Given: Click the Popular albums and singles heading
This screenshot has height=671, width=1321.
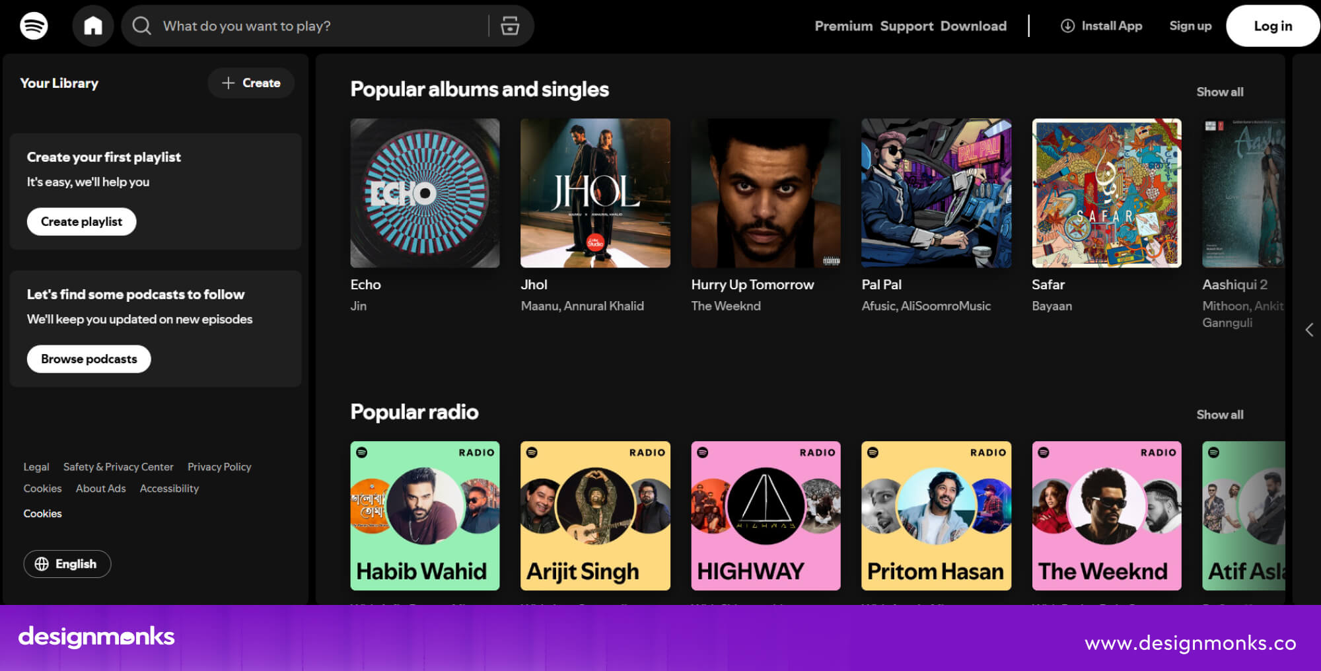Looking at the screenshot, I should pos(480,89).
